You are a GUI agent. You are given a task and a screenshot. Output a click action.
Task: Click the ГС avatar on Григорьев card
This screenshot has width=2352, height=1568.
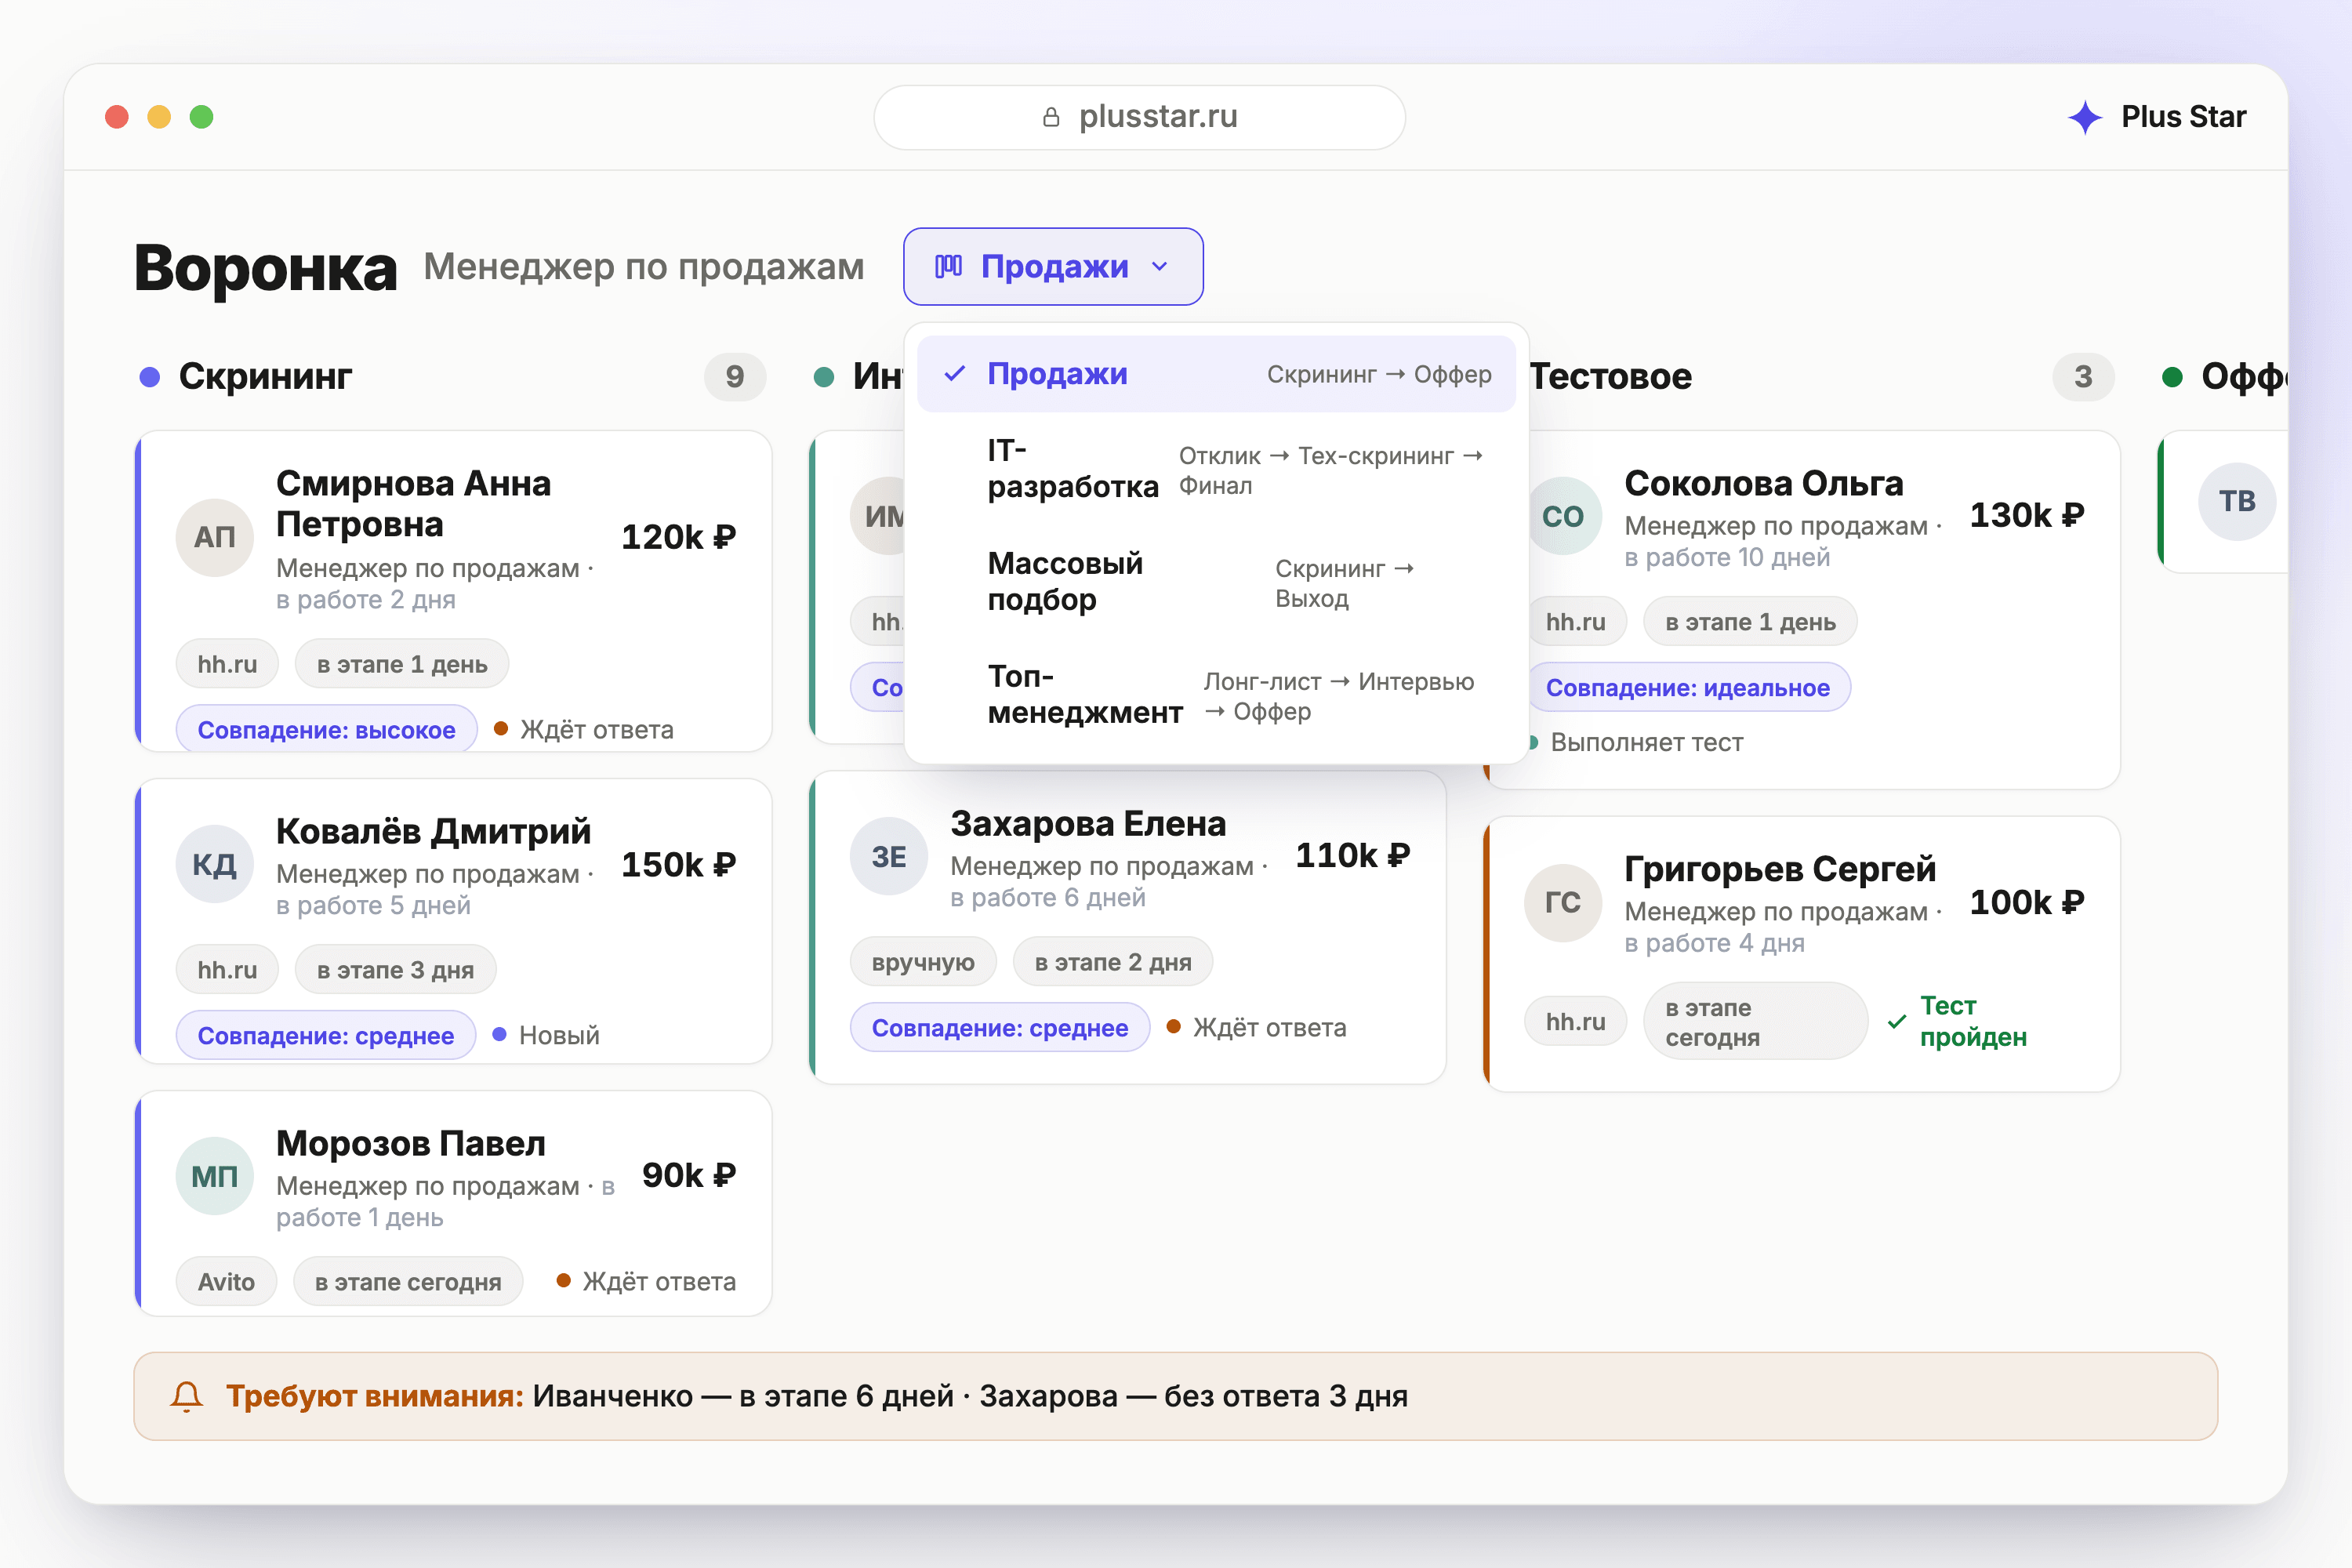(1563, 902)
